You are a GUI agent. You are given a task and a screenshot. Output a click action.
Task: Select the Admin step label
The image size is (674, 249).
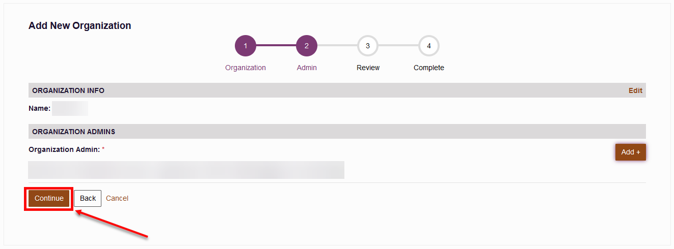pyautogui.click(x=307, y=68)
